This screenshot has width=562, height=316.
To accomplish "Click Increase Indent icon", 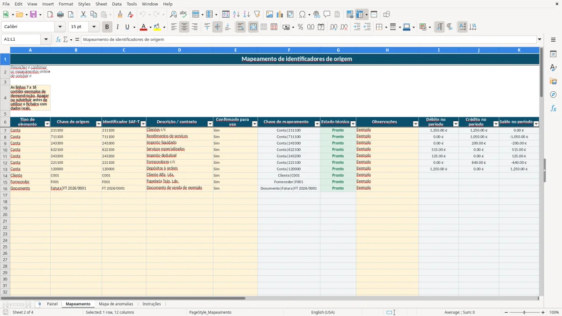I will [357, 27].
